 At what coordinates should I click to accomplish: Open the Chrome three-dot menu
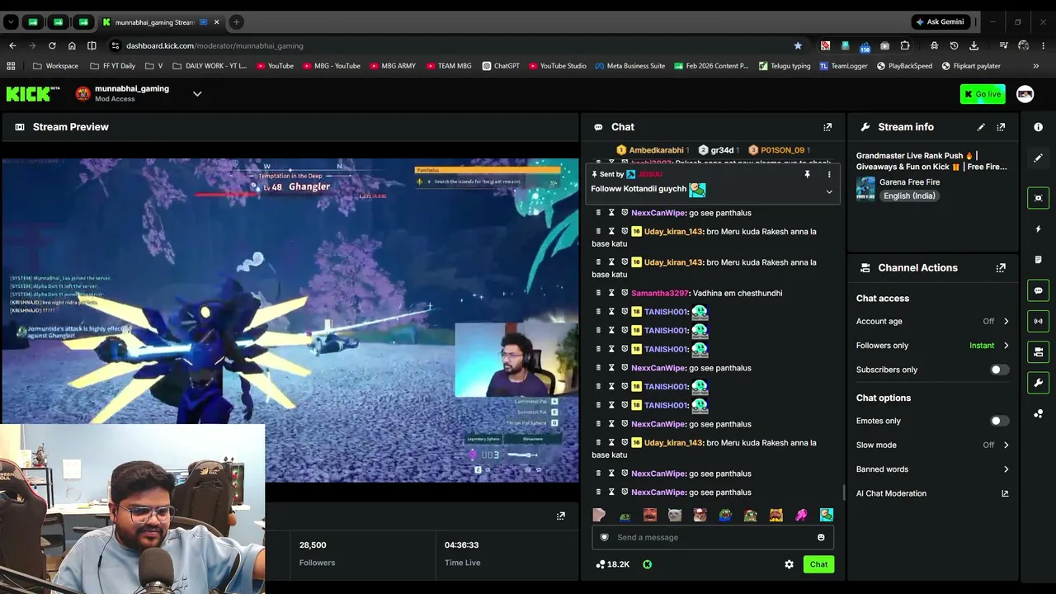point(1043,45)
